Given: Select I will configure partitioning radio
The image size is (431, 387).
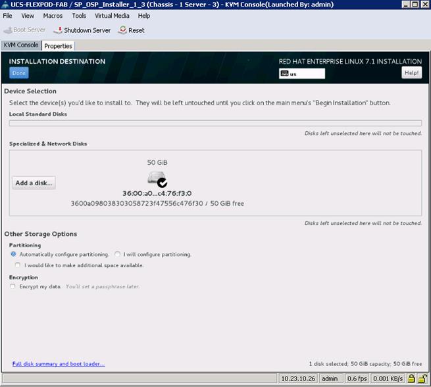Looking at the screenshot, I should point(117,254).
